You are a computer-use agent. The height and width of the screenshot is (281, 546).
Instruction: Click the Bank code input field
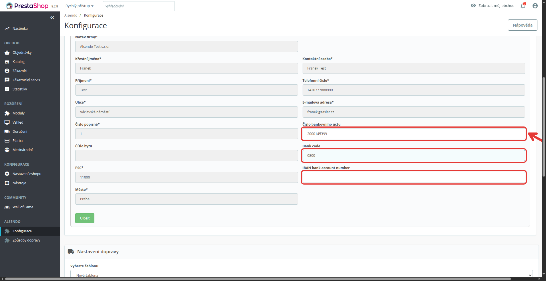414,156
